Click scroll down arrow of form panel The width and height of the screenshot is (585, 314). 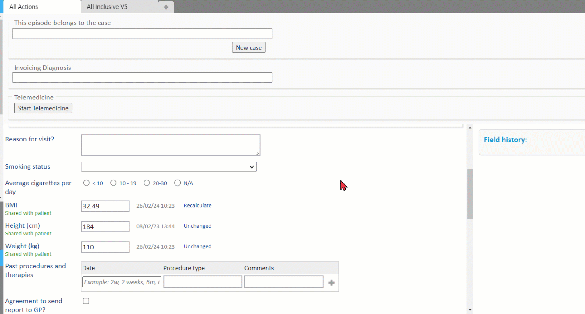point(470,310)
